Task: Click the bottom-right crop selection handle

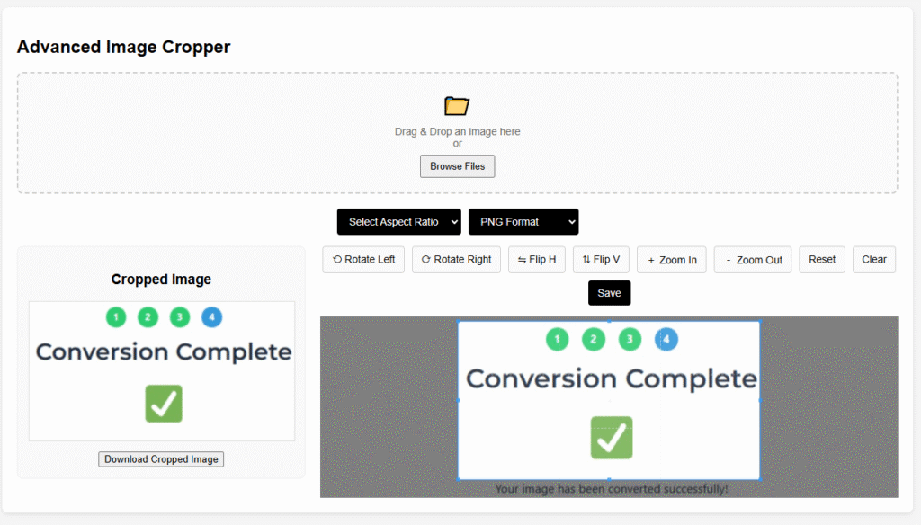Action: pyautogui.click(x=760, y=477)
